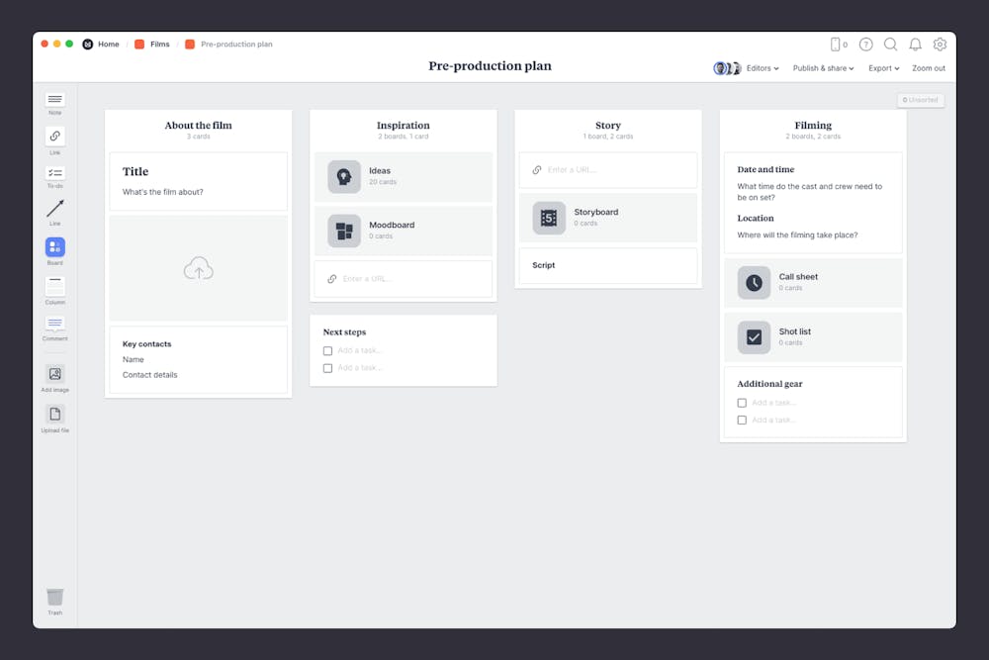Viewport: 989px width, 660px height.
Task: Check a task checkbox under Additional gear
Action: (x=742, y=403)
